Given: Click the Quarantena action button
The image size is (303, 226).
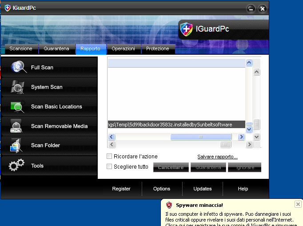Looking at the screenshot, I should [x=208, y=167].
